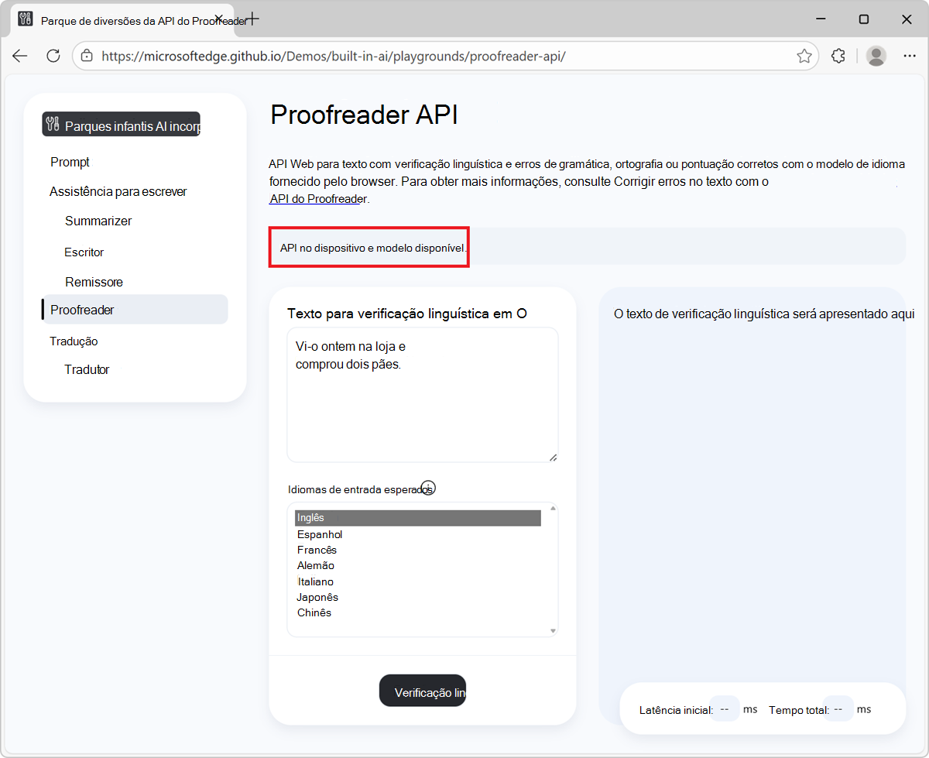Image resolution: width=929 pixels, height=758 pixels.
Task: Open a new tab with plus icon
Action: pyautogui.click(x=252, y=19)
